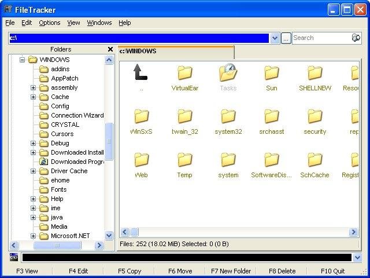Open the Help menu
This screenshot has height=278, width=370.
tap(125, 23)
